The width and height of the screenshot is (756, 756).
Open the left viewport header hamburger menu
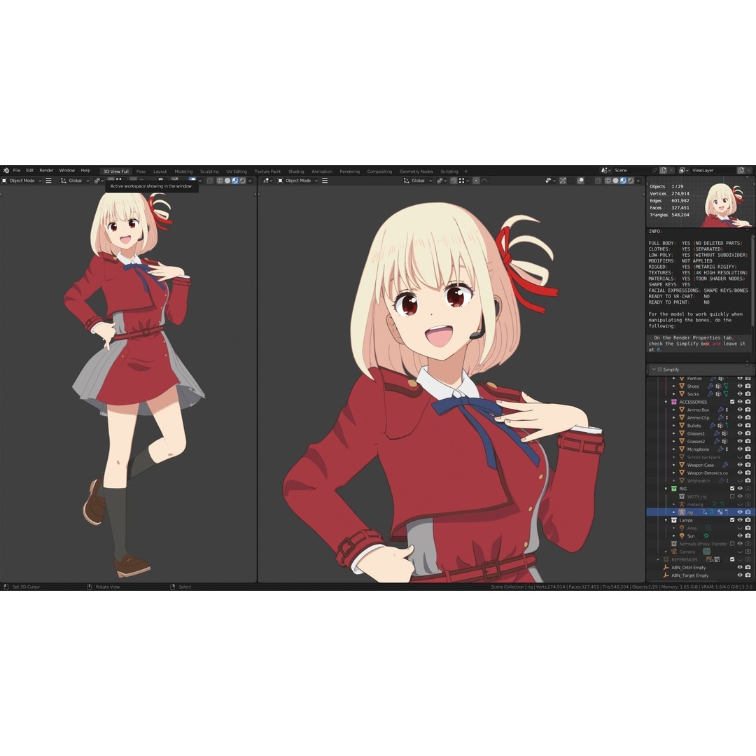click(48, 181)
